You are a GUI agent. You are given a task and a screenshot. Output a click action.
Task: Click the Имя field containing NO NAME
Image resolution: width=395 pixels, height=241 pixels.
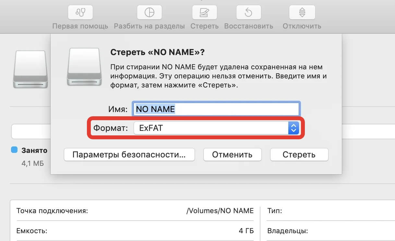[216, 109]
